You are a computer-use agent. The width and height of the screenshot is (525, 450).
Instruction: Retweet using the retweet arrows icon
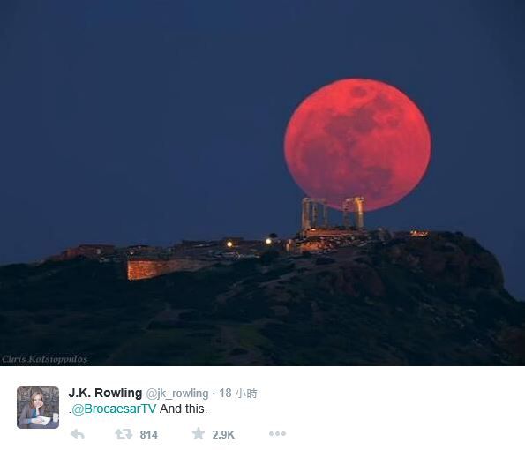(x=124, y=434)
